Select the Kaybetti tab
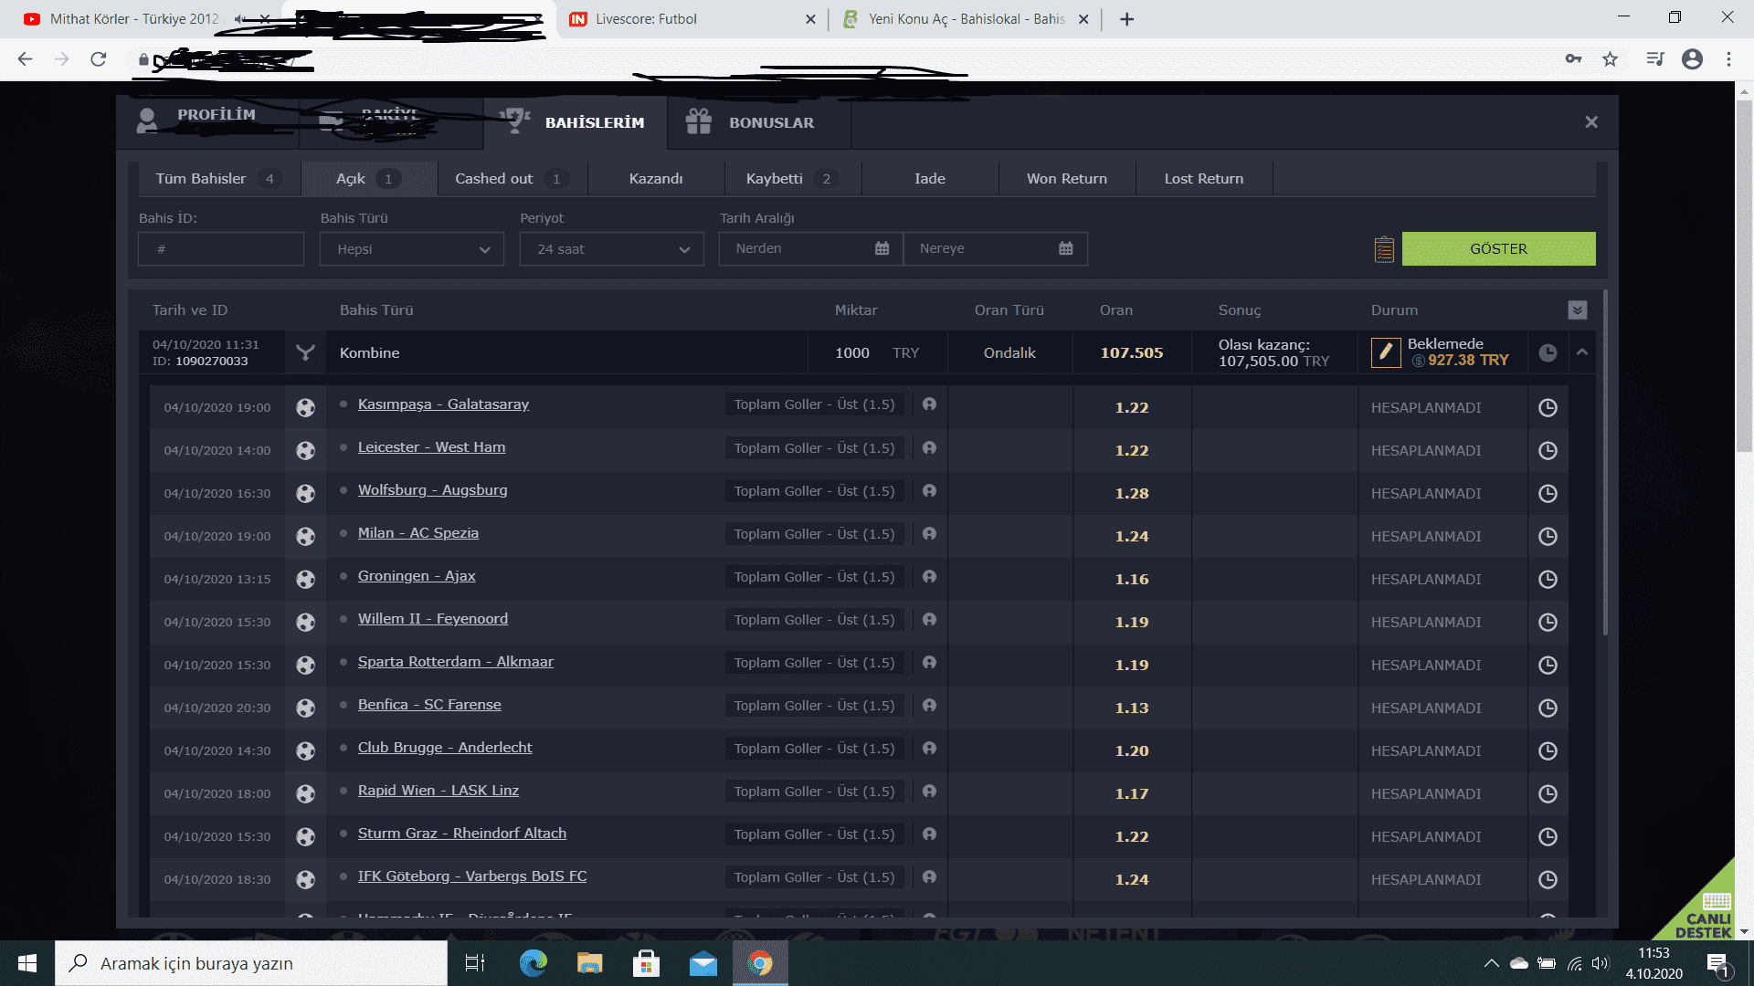The height and width of the screenshot is (986, 1754). point(791,179)
